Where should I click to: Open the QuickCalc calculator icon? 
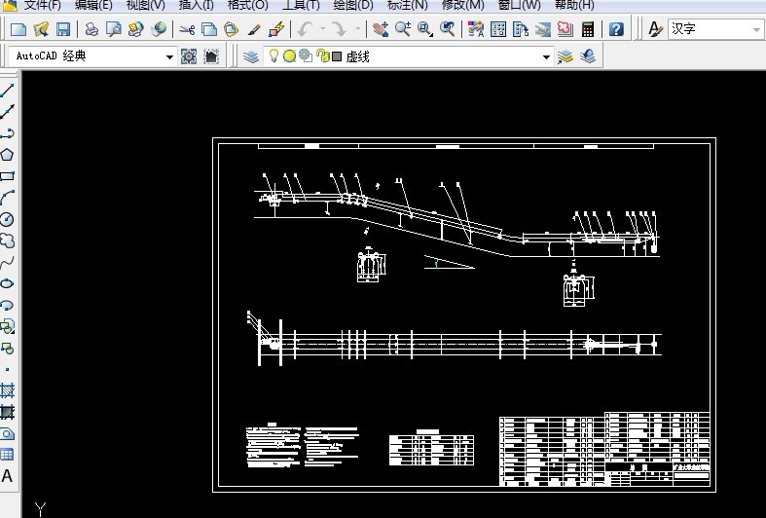[x=588, y=29]
